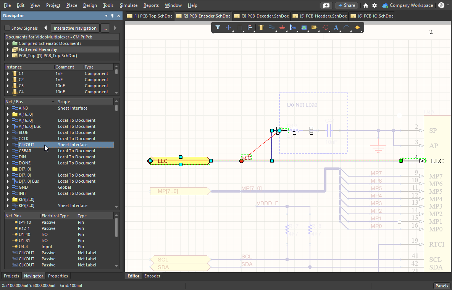Choose the Place Text String tool
The height and width of the screenshot is (290, 452).
coord(336,27)
